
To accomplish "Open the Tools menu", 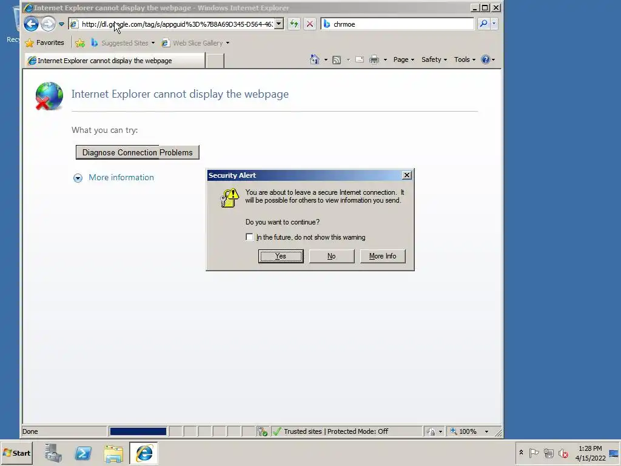I will [465, 59].
